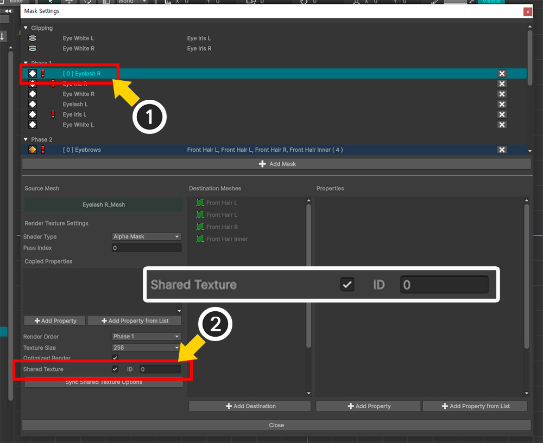
Task: Click the red warning icon on Eyelash R
Action: 43,73
